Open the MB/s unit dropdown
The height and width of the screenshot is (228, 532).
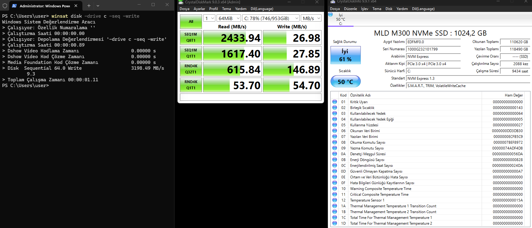[x=311, y=18]
